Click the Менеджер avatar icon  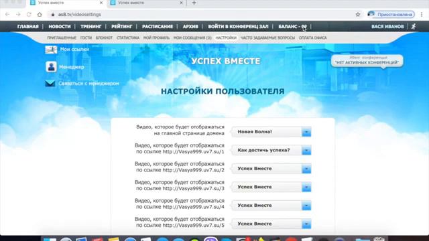tap(51, 67)
